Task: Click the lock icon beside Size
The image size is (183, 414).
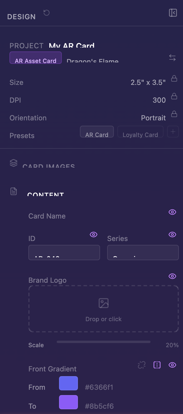Action: click(174, 78)
